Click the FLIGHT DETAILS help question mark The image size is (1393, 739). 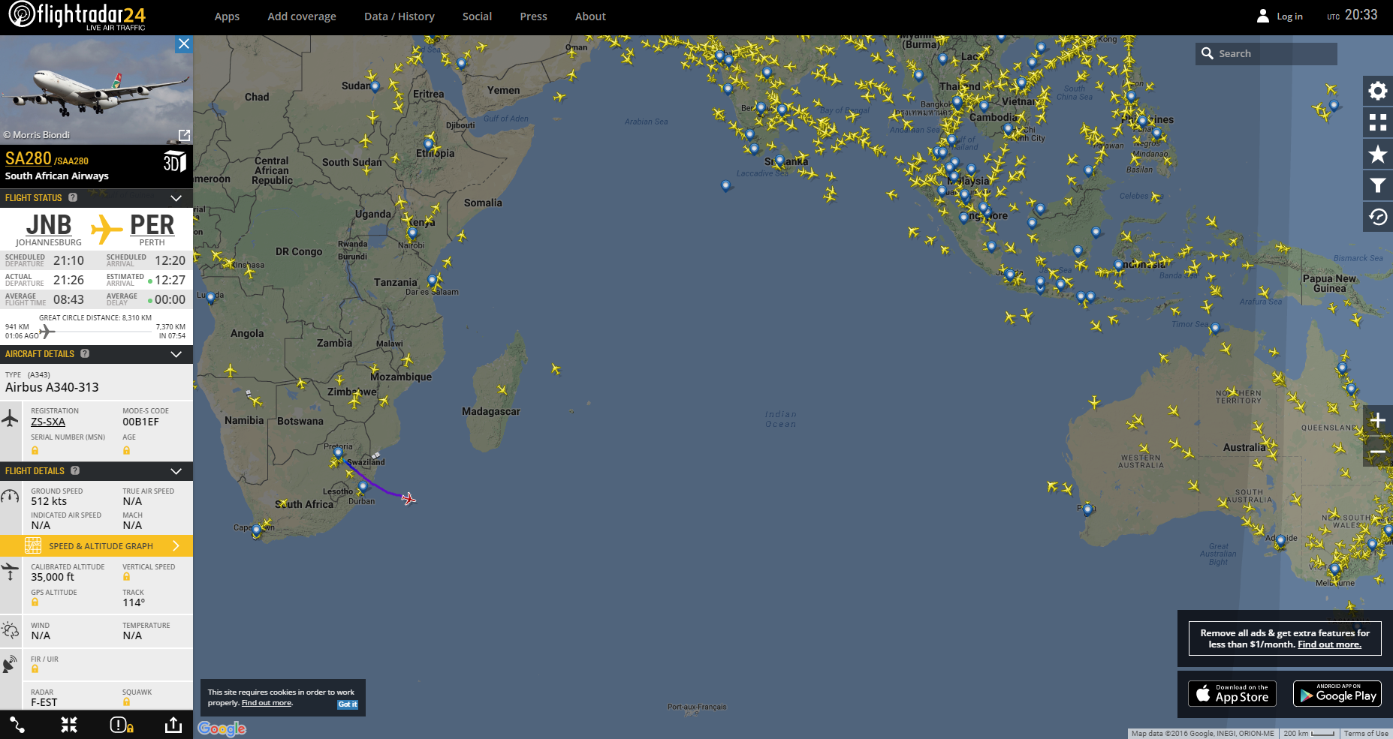click(75, 470)
